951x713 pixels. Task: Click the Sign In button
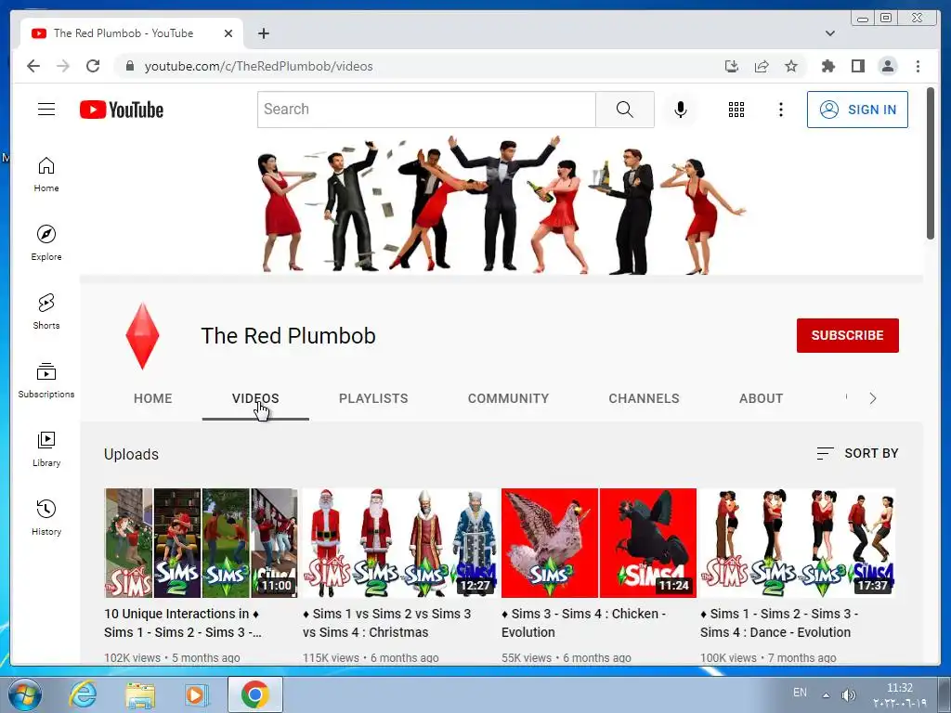(857, 110)
